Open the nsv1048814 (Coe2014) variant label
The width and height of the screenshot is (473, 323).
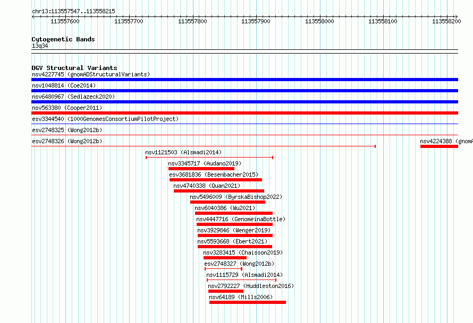coord(64,85)
